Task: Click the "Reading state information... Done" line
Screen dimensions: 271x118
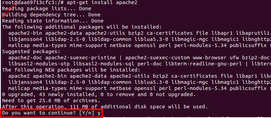Action: point(53,21)
